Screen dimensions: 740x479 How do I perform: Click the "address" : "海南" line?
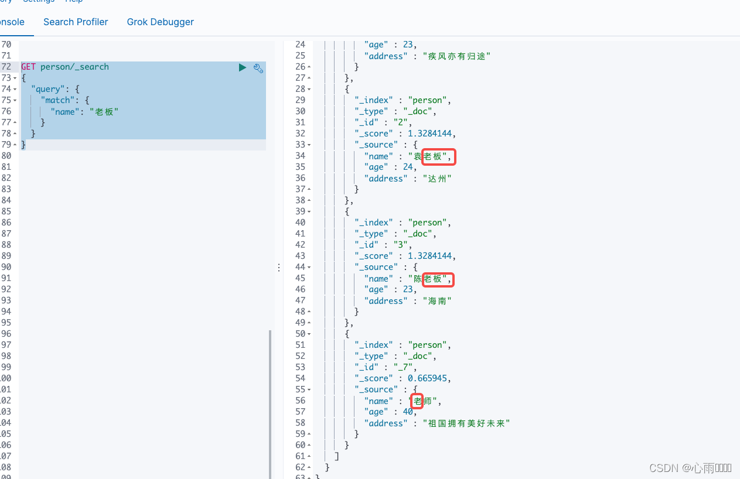click(408, 301)
